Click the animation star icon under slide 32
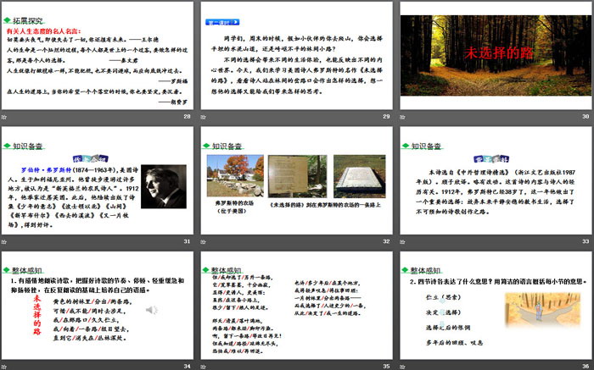 tap(203, 241)
